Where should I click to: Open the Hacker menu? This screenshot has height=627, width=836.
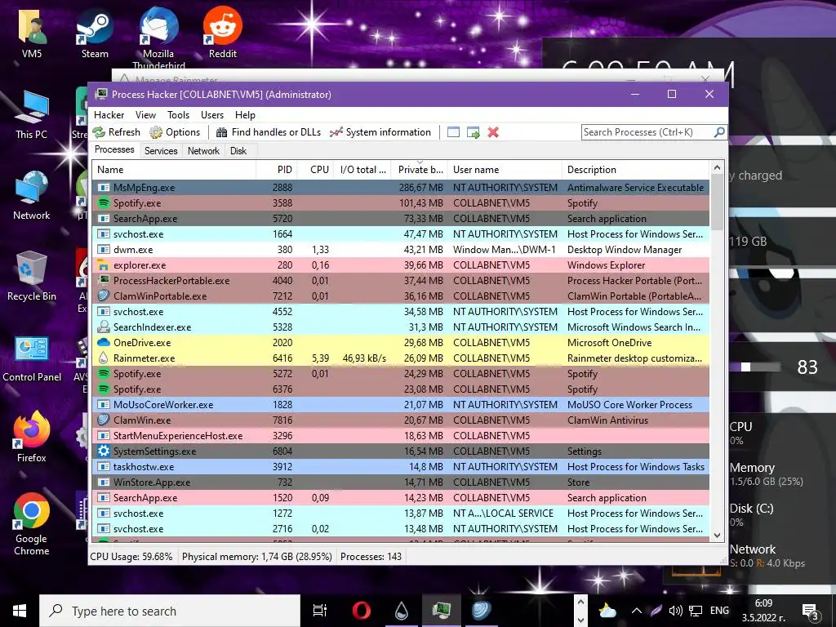[x=109, y=115]
